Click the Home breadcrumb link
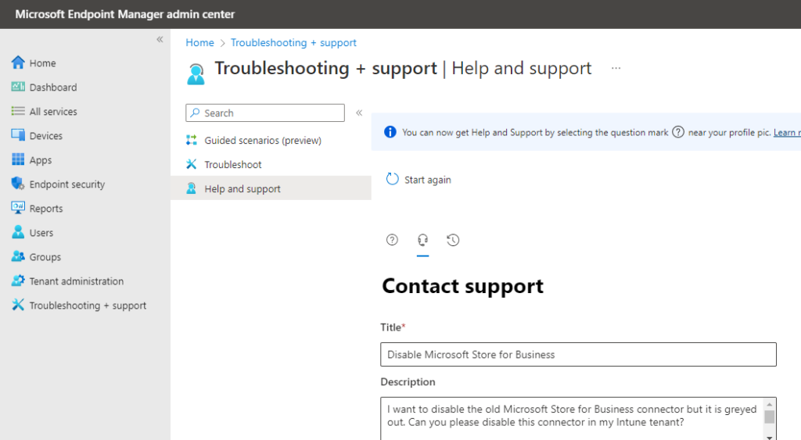801x440 pixels. 199,42
